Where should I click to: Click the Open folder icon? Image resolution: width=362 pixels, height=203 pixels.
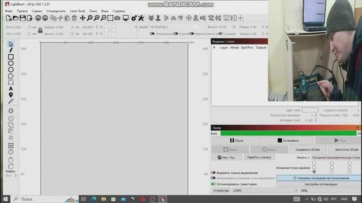click(x=16, y=18)
